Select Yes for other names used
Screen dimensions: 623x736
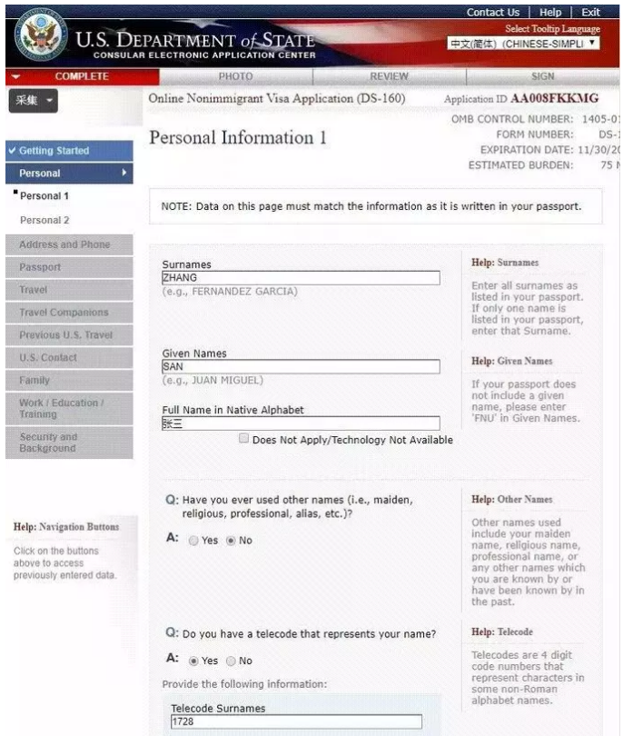pyautogui.click(x=193, y=540)
